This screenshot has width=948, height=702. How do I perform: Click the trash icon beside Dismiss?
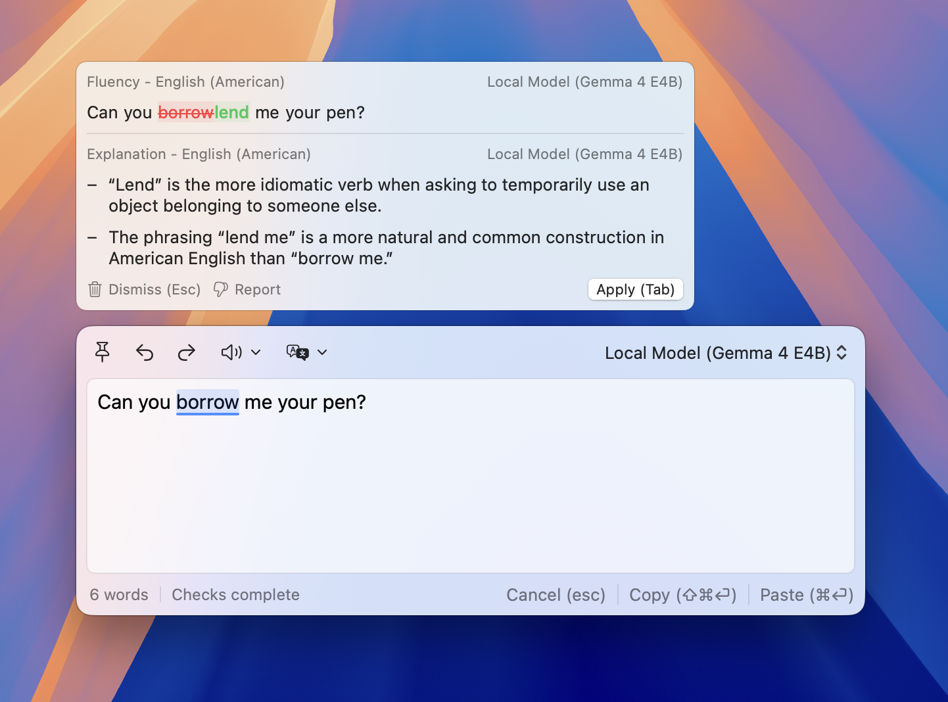95,290
